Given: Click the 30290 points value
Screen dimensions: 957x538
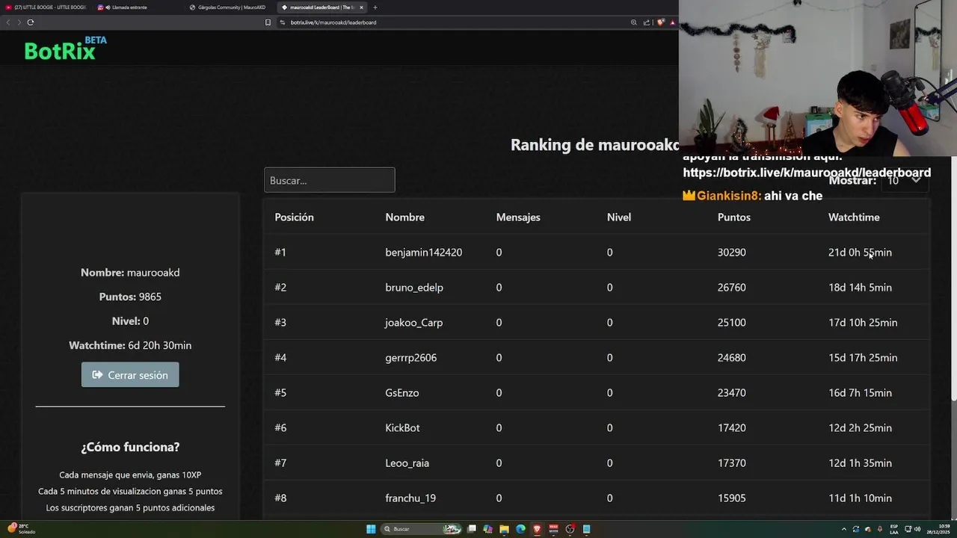Looking at the screenshot, I should [731, 253].
